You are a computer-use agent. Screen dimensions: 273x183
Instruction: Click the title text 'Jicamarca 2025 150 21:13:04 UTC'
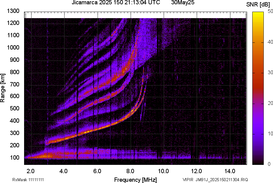tap(116, 2)
